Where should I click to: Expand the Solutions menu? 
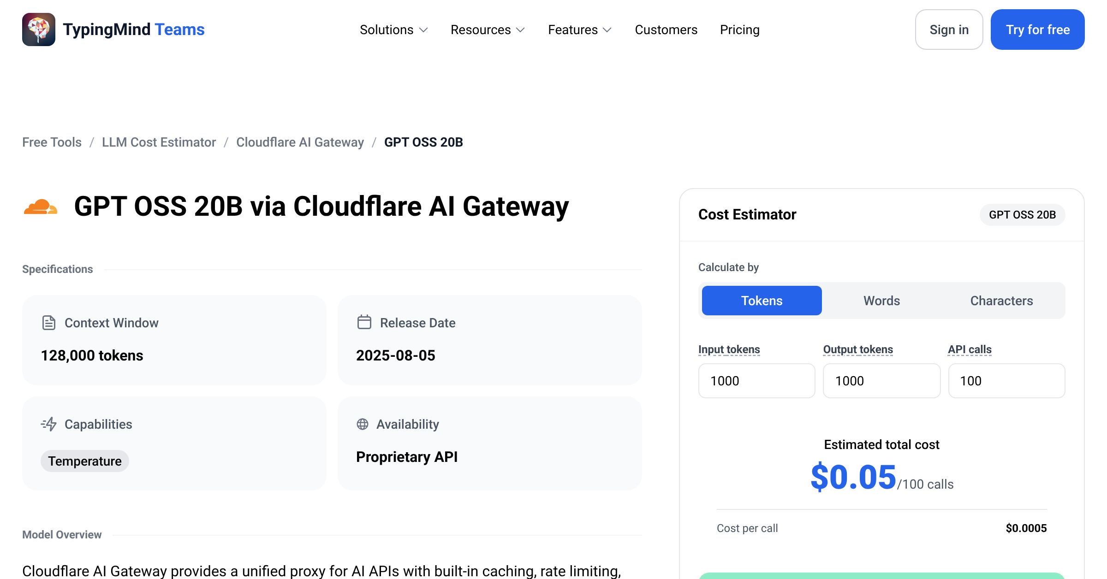394,30
